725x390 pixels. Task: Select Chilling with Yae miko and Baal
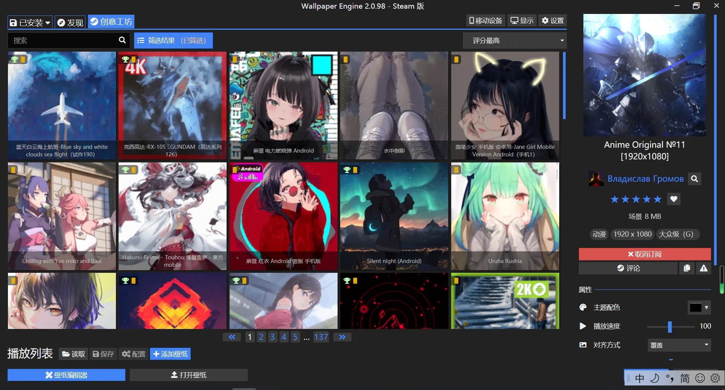(x=62, y=216)
